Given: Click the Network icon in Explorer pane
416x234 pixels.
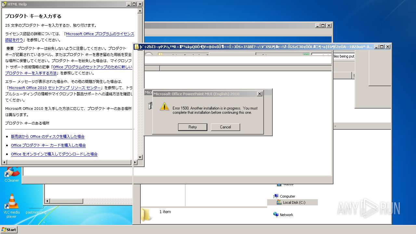Looking at the screenshot, I should 276,214.
